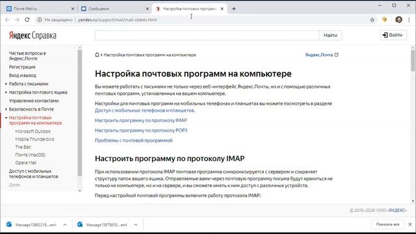Open the site security info icon
416x234 pixels.
pyautogui.click(x=40, y=19)
